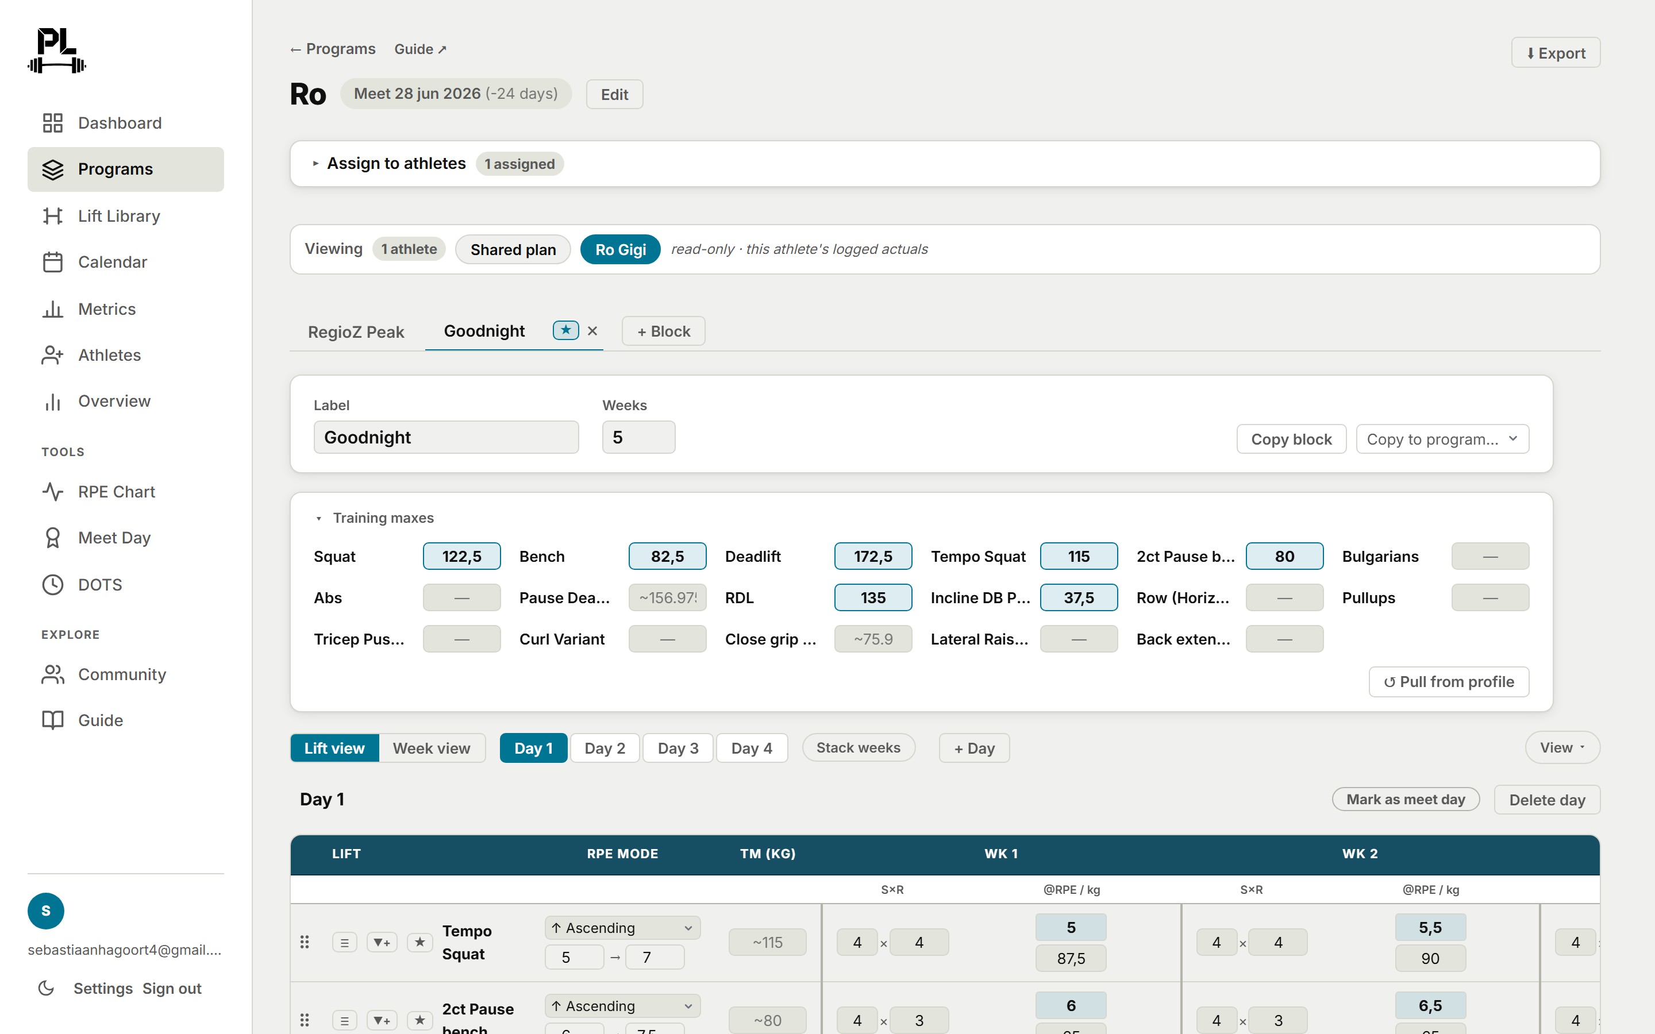Select Ro Gigi athlete view
This screenshot has width=1655, height=1034.
pyautogui.click(x=620, y=250)
